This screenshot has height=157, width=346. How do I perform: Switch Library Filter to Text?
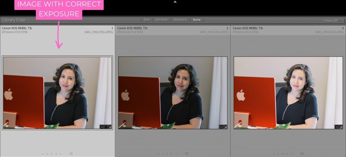coord(147,20)
